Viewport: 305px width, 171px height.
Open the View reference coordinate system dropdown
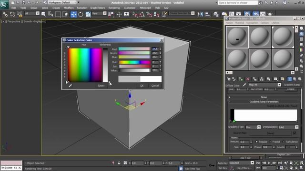tap(100, 13)
